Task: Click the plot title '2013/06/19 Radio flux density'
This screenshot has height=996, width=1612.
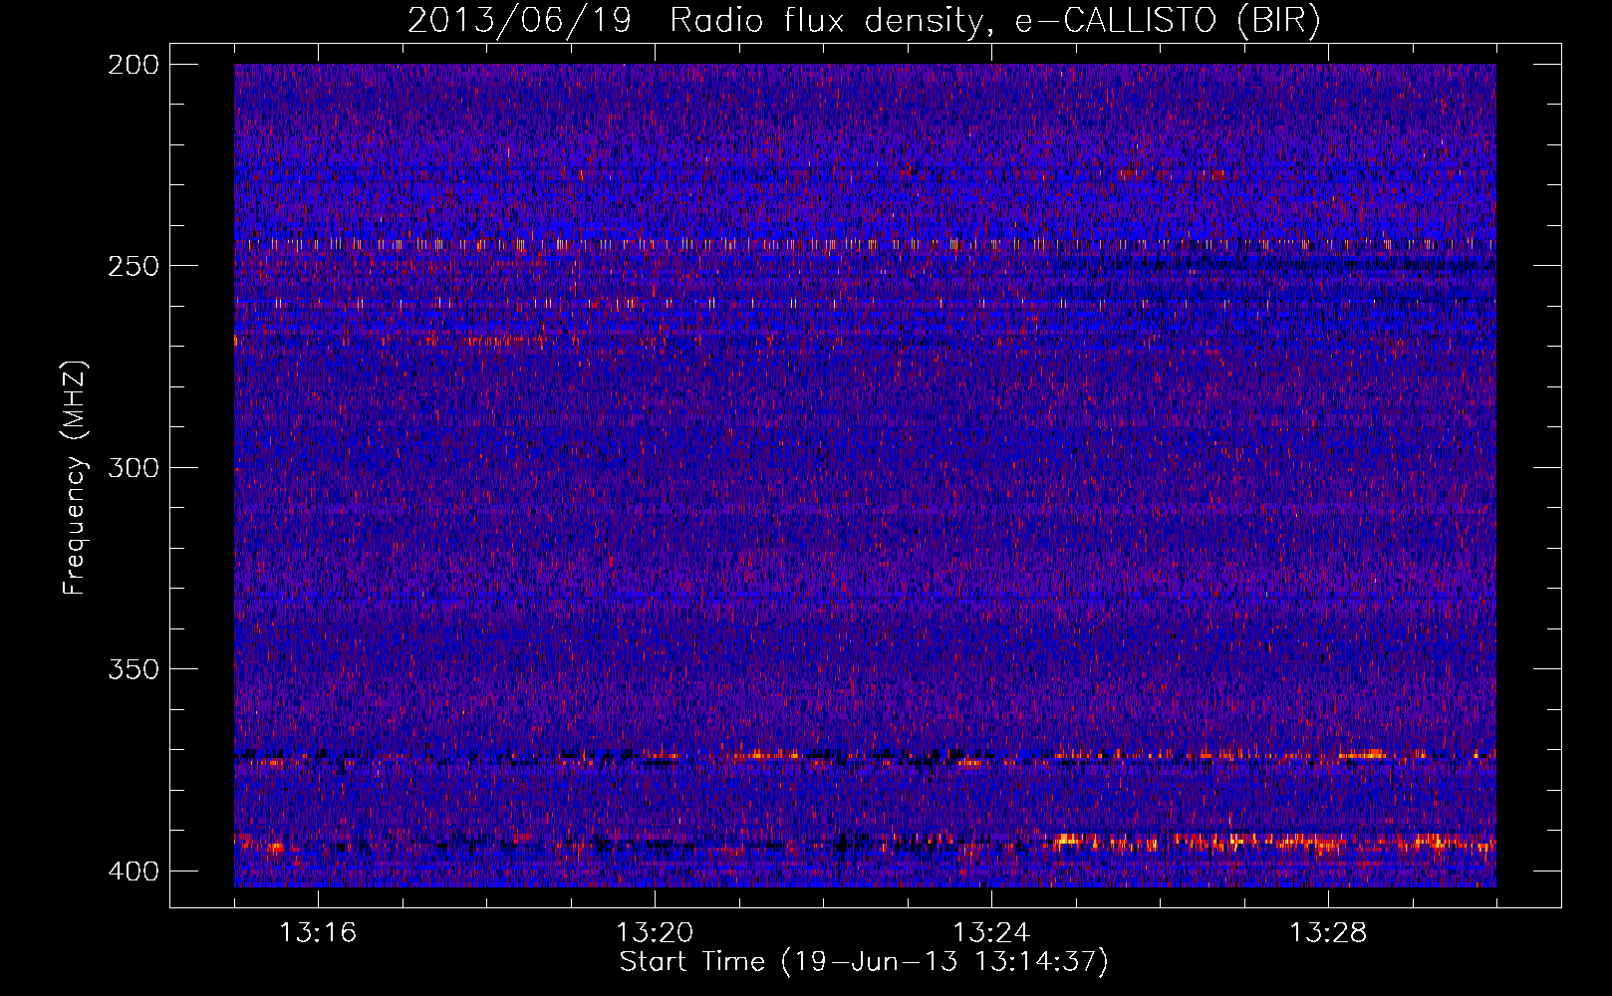Action: (x=864, y=21)
